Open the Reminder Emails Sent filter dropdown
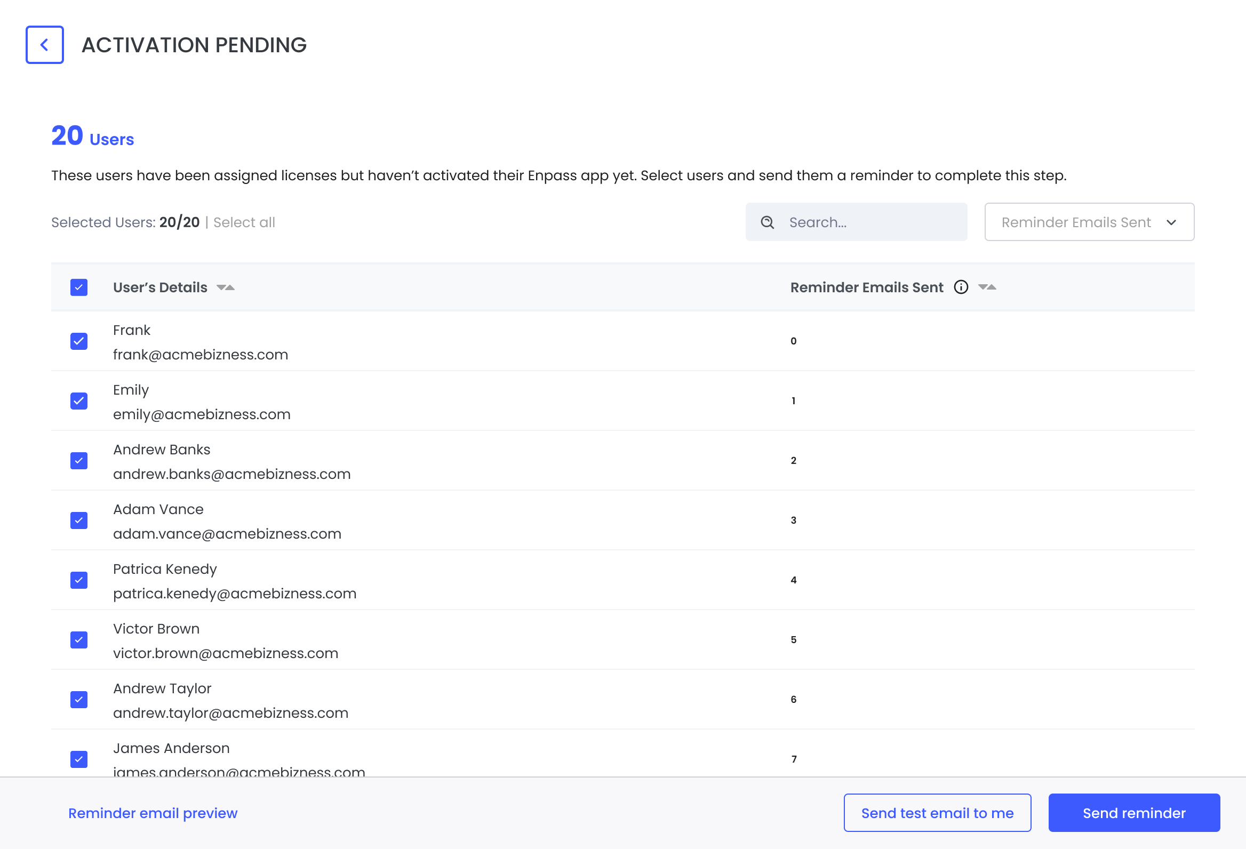Screen dimensions: 1246x849 point(1089,222)
